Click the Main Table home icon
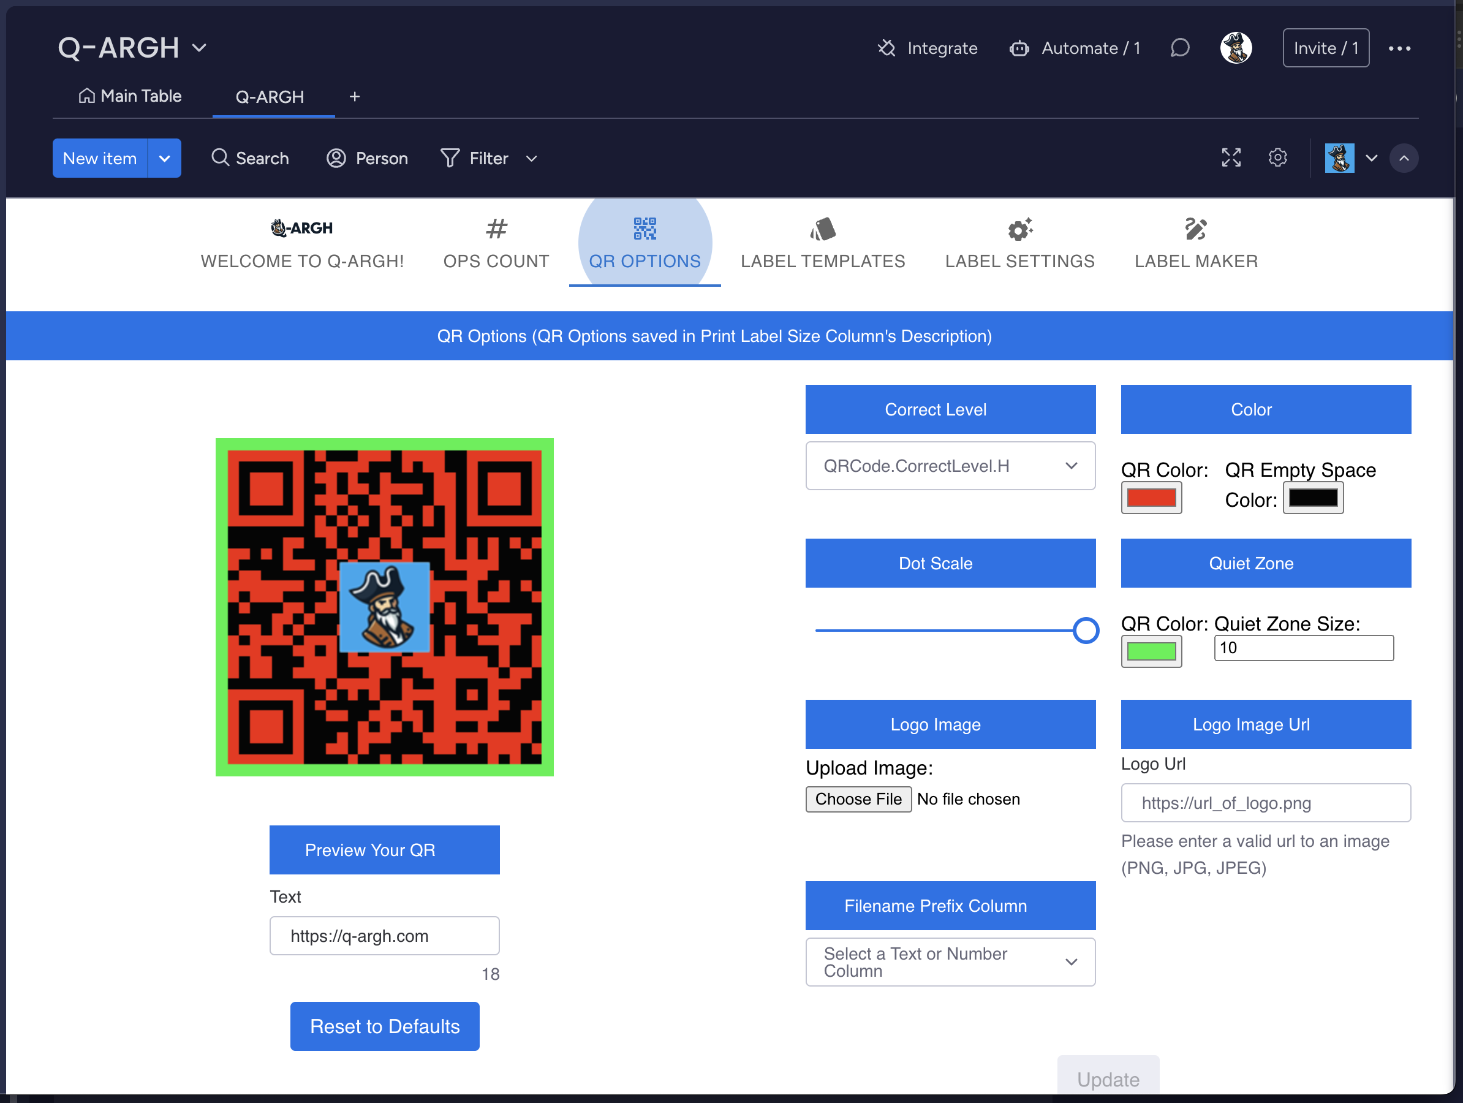1463x1103 pixels. pyautogui.click(x=86, y=97)
